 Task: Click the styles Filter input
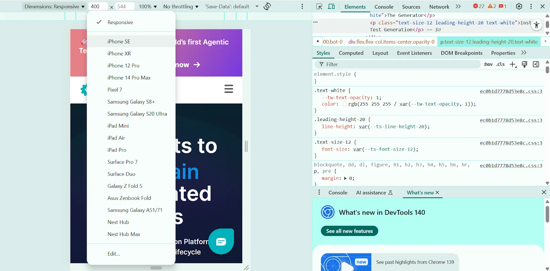397,64
